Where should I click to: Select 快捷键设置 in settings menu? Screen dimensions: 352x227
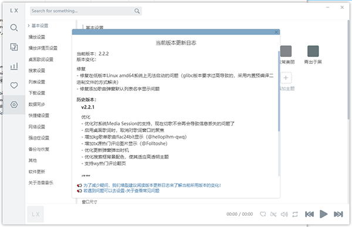[39, 116]
